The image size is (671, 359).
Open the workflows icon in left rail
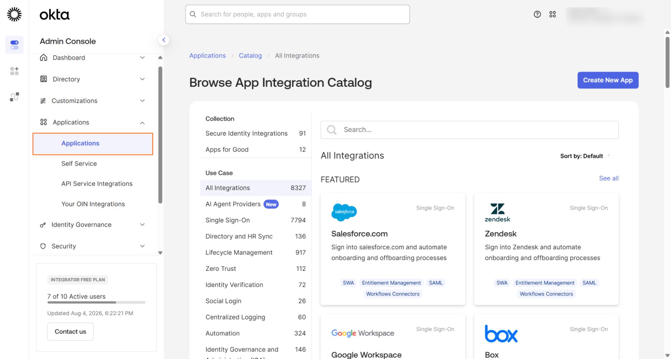tap(14, 97)
